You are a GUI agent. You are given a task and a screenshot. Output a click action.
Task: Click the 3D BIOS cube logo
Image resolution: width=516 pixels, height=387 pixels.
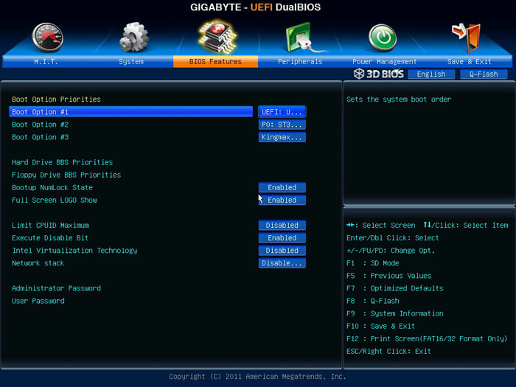click(x=359, y=74)
